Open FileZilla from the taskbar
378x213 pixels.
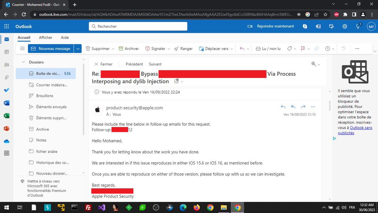tap(88, 207)
